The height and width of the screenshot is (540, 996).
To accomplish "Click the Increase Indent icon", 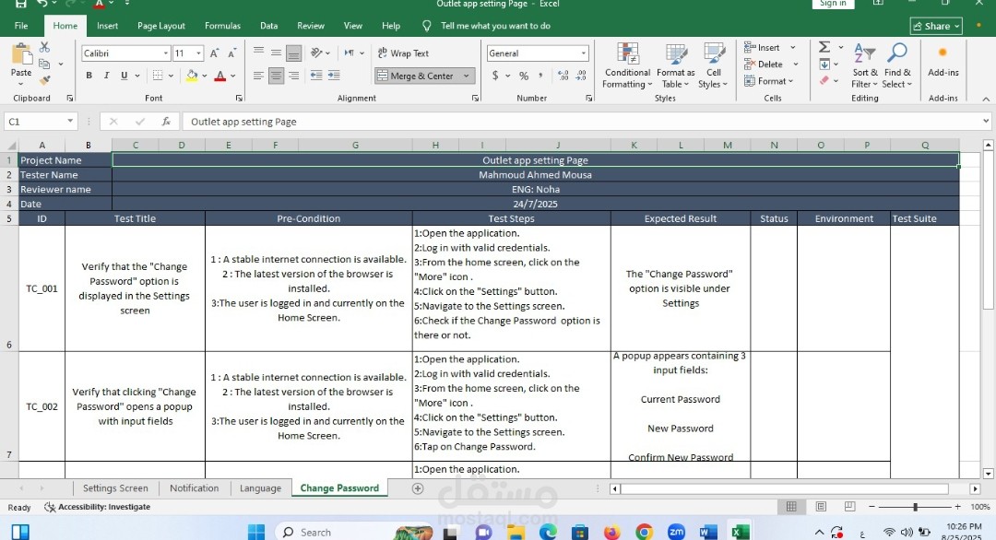I will tap(333, 76).
